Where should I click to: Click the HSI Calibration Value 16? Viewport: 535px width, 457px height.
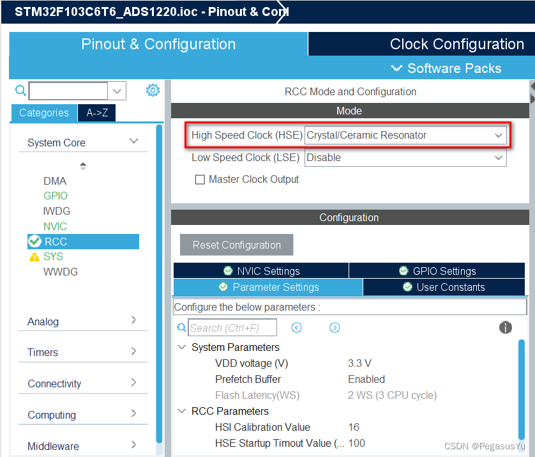pyautogui.click(x=354, y=427)
